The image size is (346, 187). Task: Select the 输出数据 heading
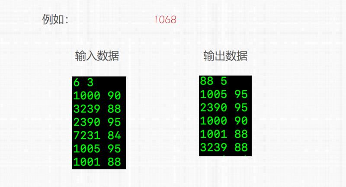pos(225,56)
